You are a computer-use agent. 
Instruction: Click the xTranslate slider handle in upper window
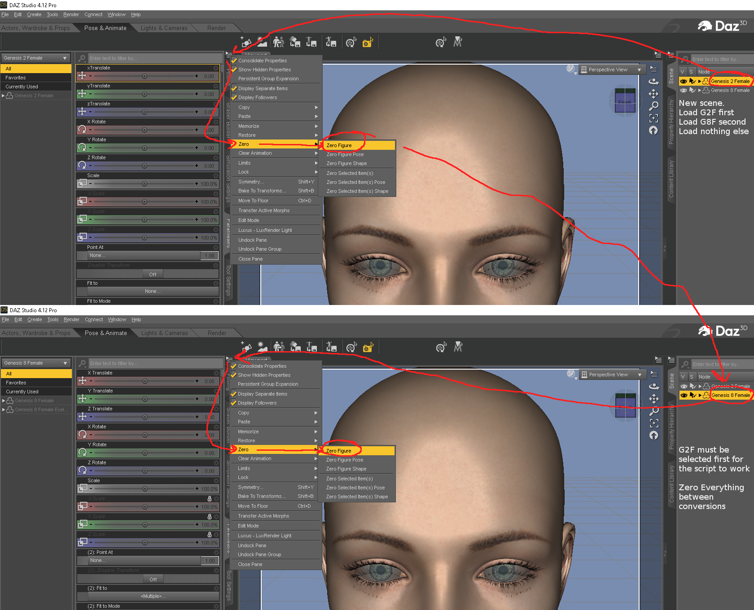[145, 76]
